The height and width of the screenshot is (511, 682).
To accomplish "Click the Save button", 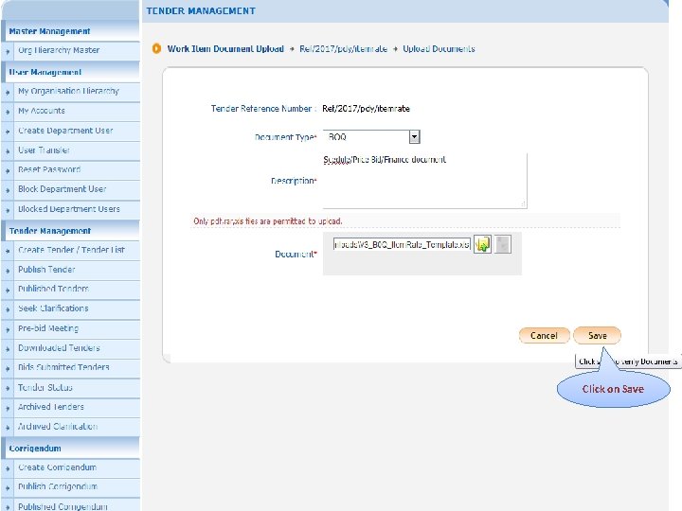I will point(597,335).
